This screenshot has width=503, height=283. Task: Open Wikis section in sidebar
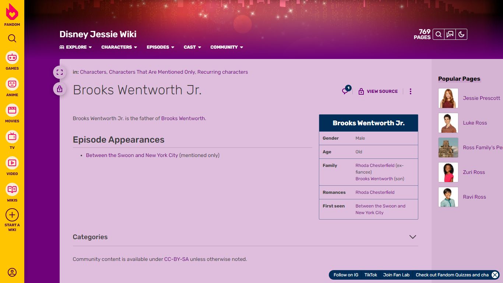point(12,193)
